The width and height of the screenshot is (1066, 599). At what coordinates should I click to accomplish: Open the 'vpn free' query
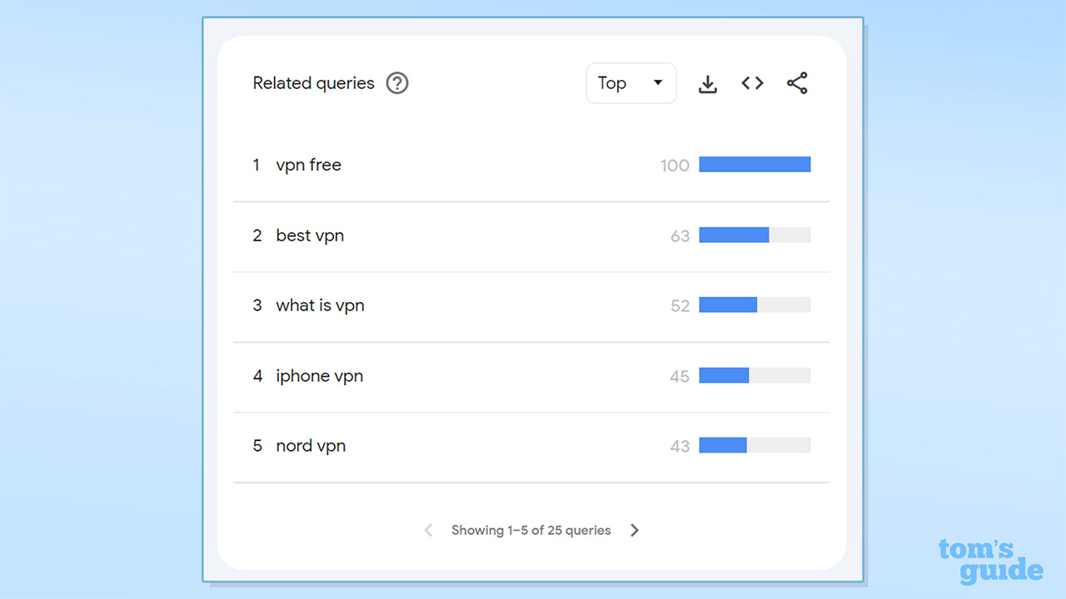point(308,165)
